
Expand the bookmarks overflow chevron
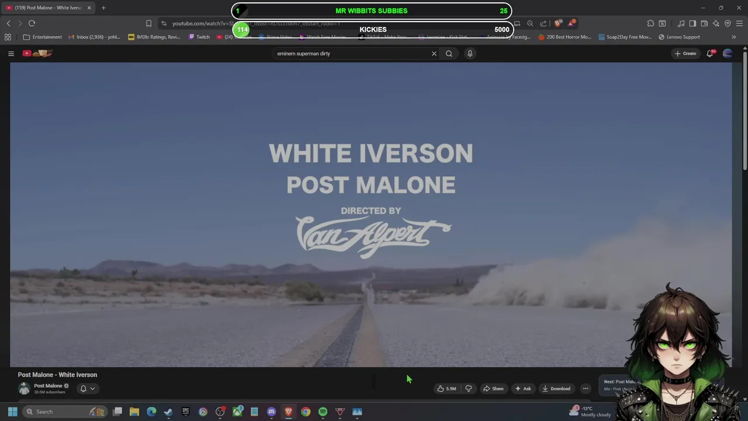coord(734,37)
